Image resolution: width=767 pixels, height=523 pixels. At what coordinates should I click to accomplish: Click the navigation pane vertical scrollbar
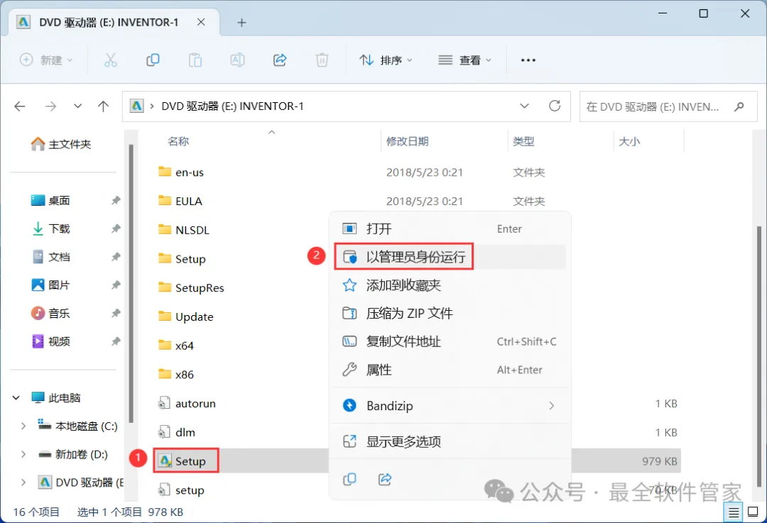131,283
